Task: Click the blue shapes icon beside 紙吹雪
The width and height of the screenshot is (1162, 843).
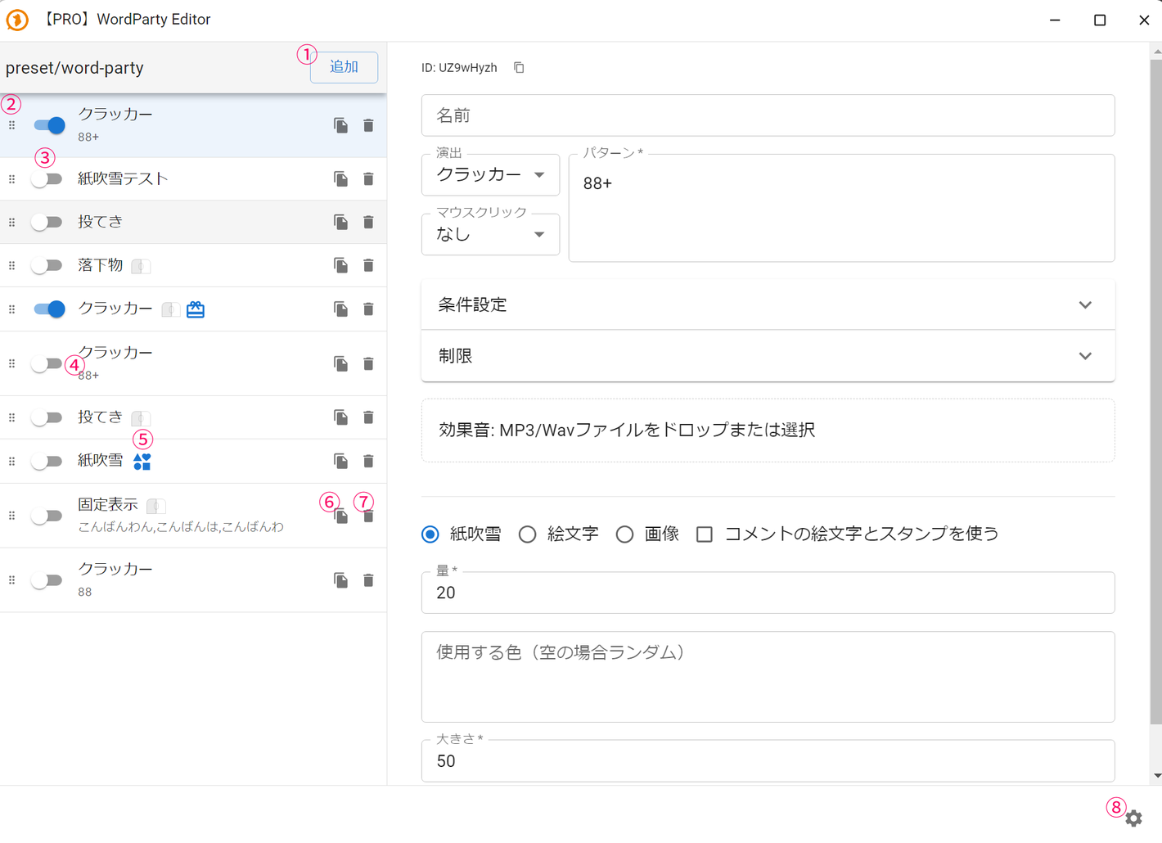Action: pyautogui.click(x=142, y=462)
